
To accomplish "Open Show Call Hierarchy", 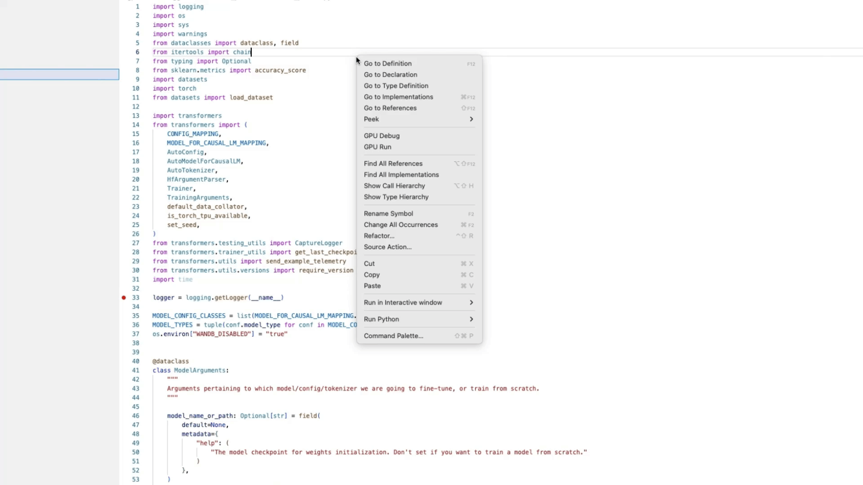I will [394, 186].
